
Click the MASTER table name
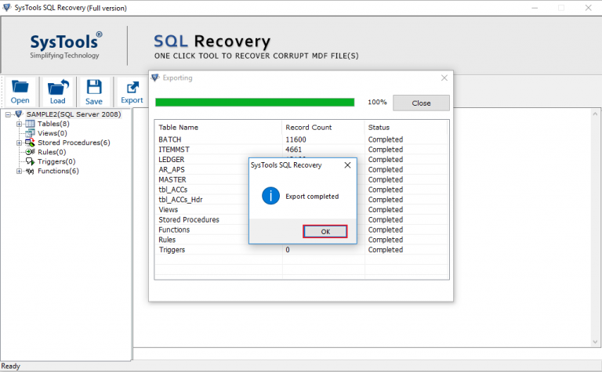click(172, 179)
